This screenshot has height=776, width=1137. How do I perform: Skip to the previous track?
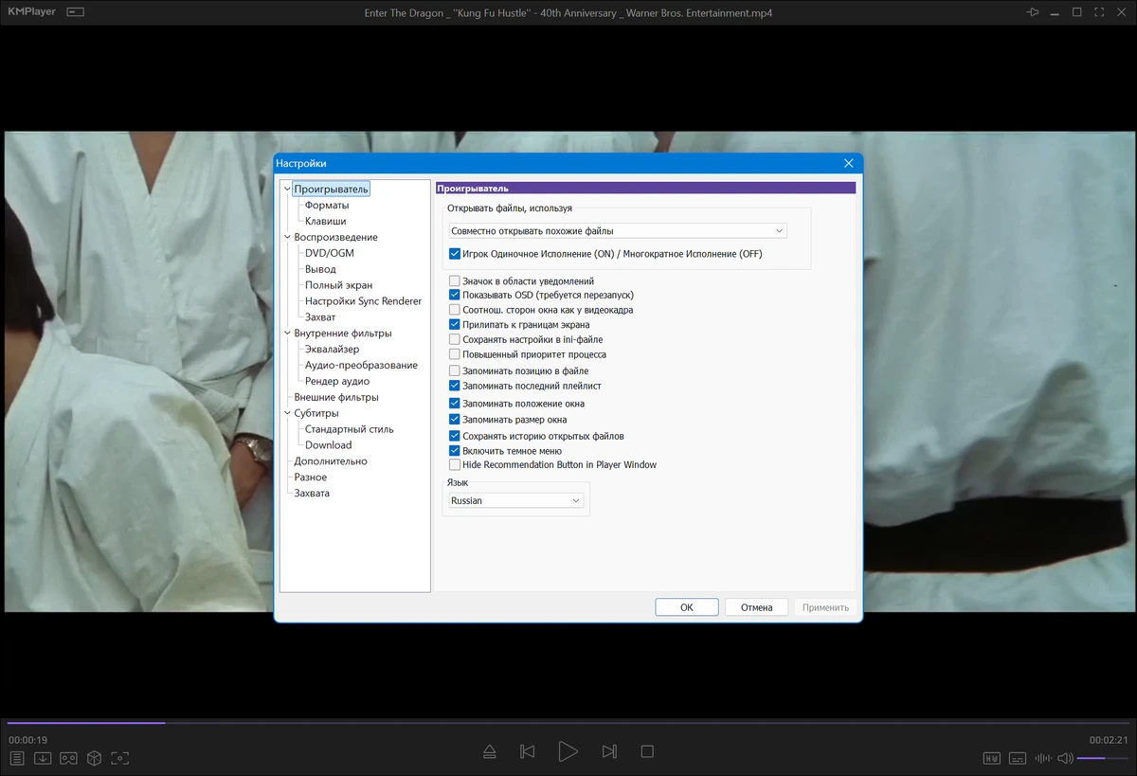tap(528, 751)
